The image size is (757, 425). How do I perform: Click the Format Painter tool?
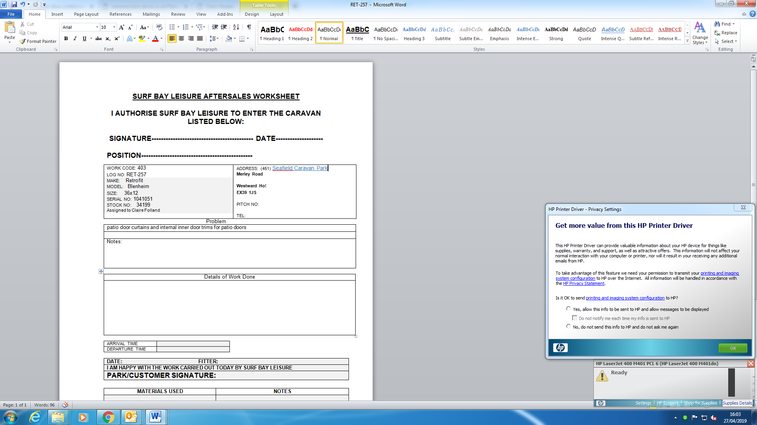[x=38, y=41]
